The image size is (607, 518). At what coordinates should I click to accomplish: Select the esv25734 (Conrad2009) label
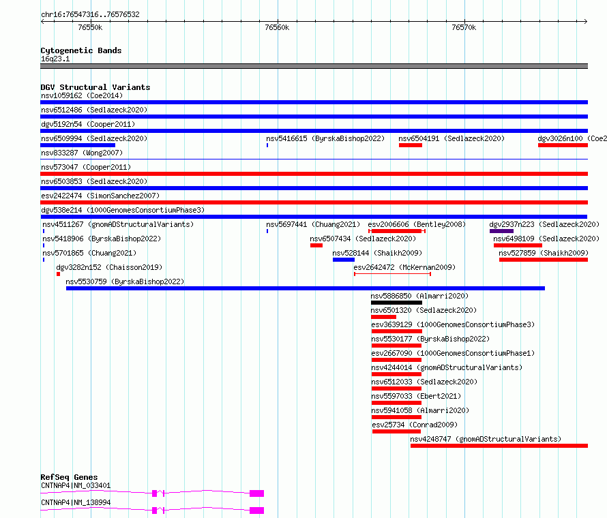[x=415, y=425]
